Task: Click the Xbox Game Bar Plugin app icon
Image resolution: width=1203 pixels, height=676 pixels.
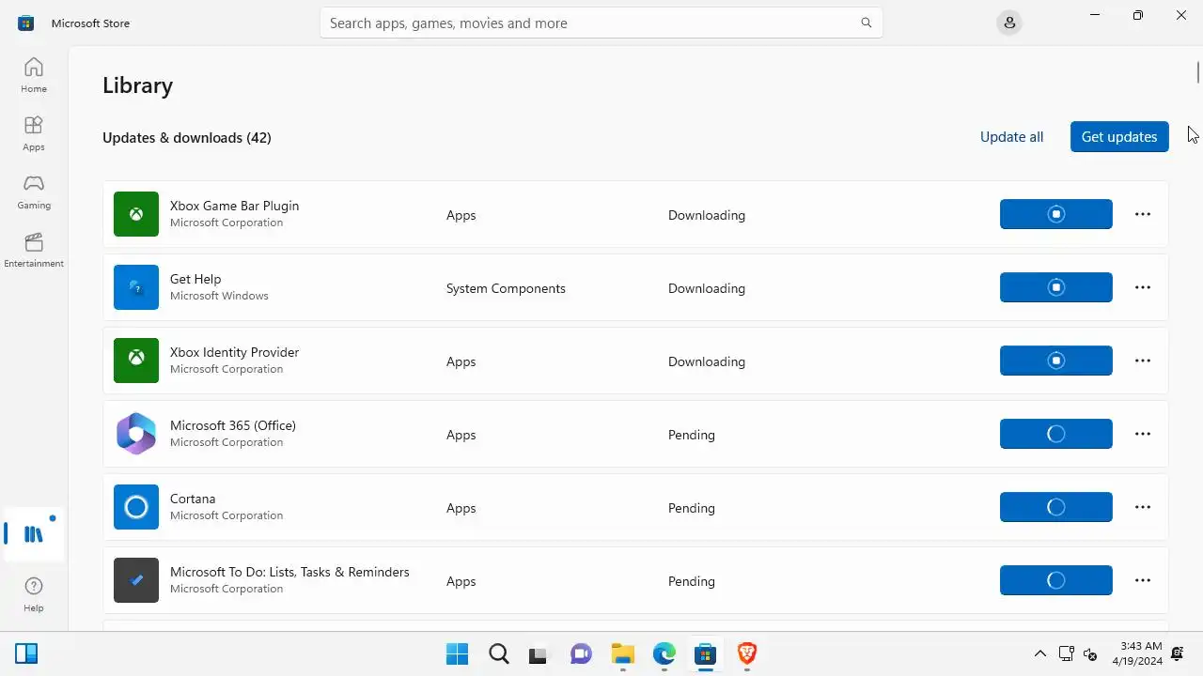Action: coord(136,214)
